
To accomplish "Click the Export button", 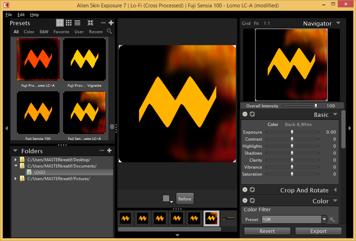I will pyautogui.click(x=318, y=231).
